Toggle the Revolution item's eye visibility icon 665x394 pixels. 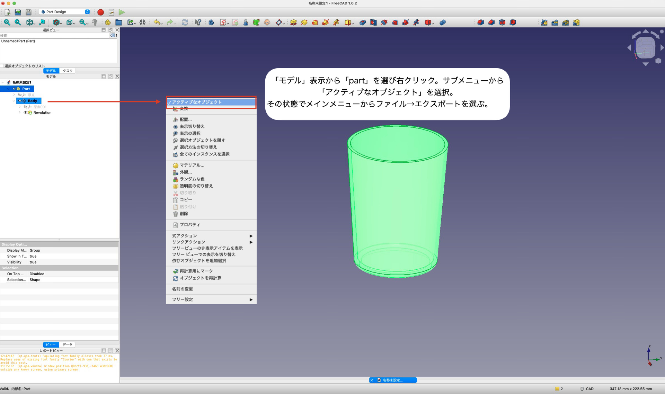point(25,113)
